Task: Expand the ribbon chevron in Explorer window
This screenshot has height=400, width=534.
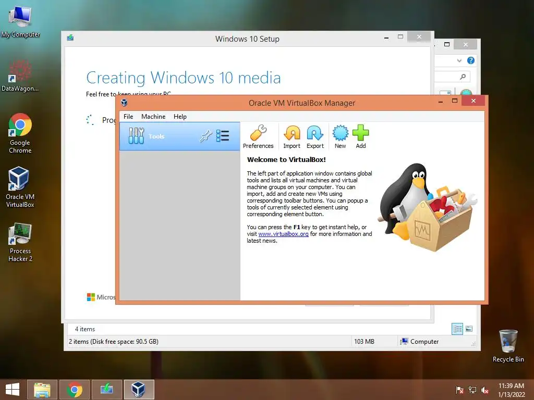Action: point(459,60)
